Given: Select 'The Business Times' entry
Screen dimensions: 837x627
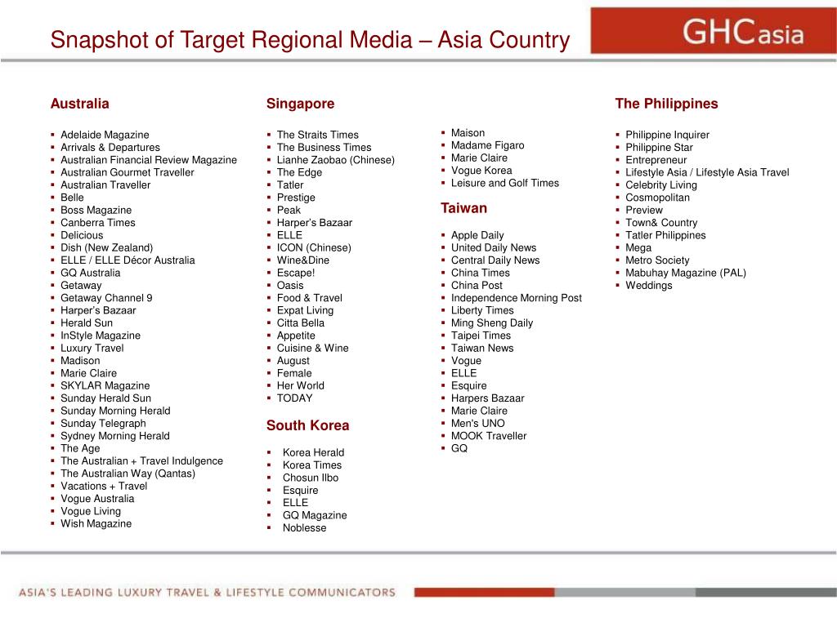Looking at the screenshot, I should pos(324,147).
